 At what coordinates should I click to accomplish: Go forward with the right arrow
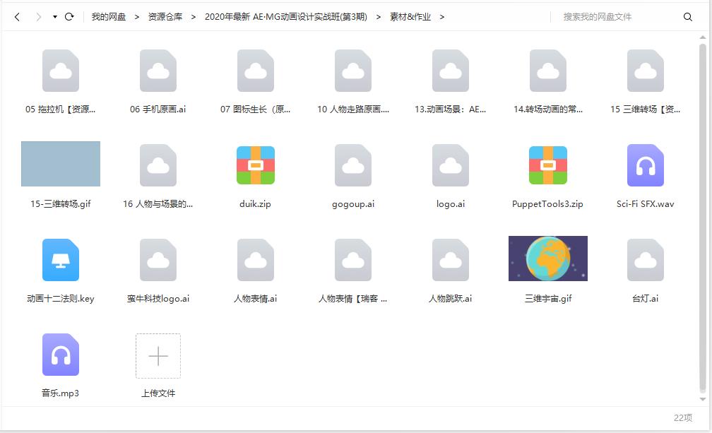[x=39, y=17]
